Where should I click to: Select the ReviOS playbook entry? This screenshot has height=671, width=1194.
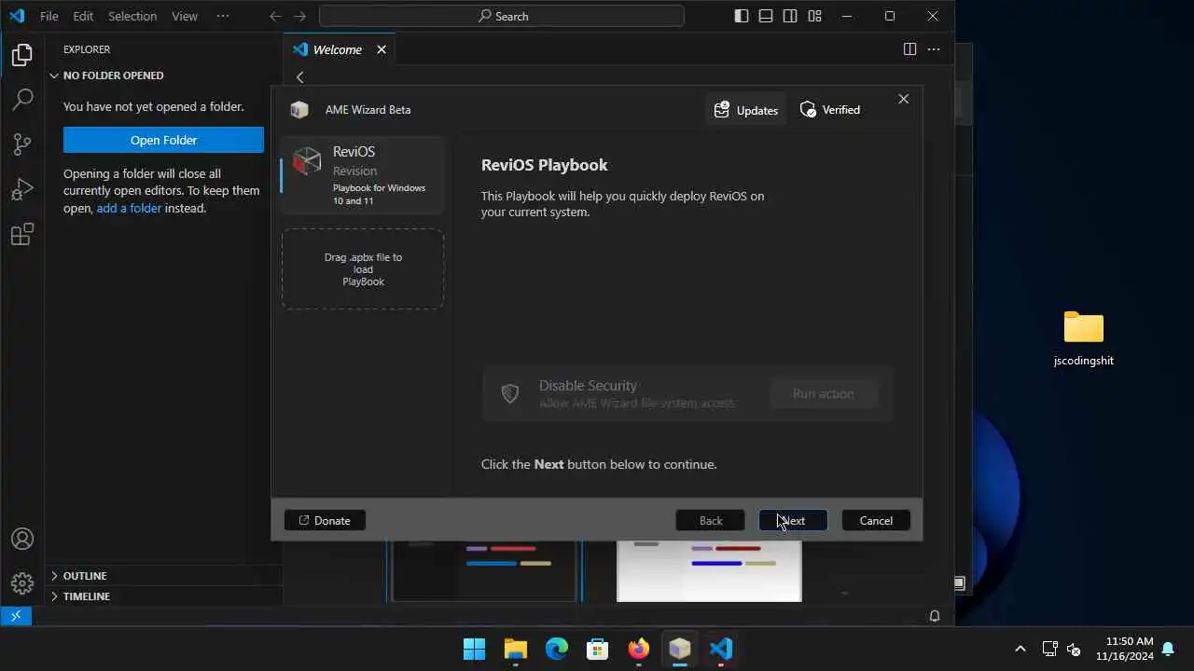click(363, 175)
